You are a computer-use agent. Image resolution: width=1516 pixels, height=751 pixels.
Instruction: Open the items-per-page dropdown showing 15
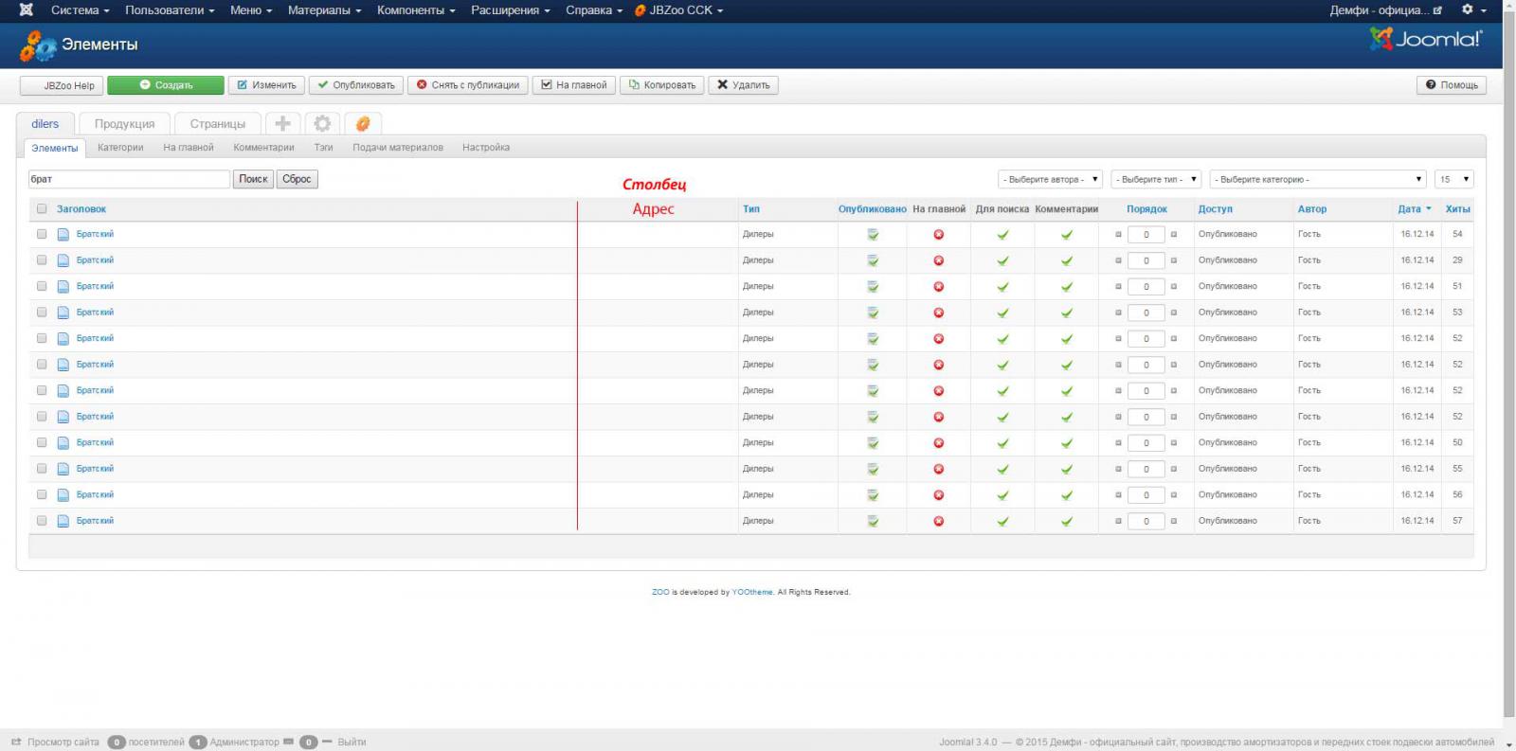pos(1453,179)
